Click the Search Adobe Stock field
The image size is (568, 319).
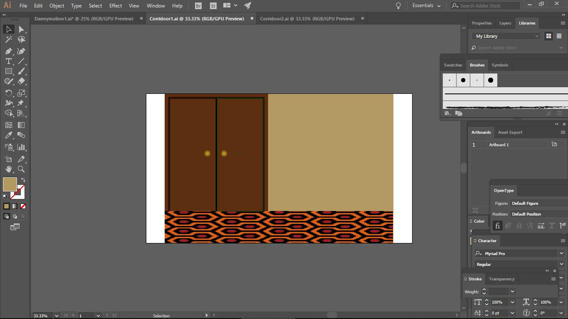(485, 6)
